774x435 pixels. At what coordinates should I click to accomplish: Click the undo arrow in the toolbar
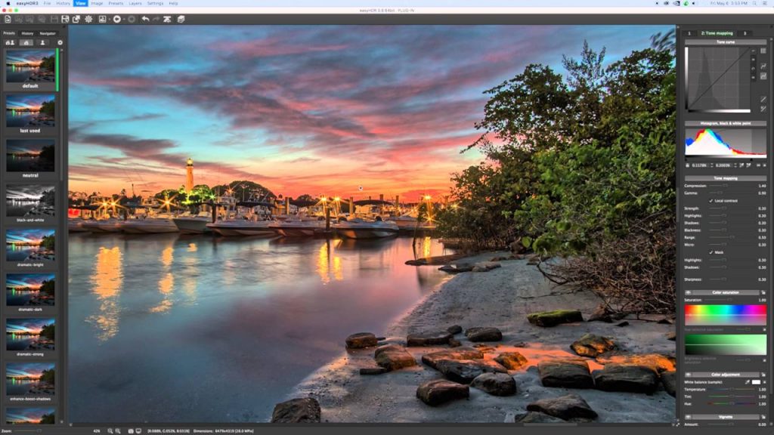[x=145, y=19]
